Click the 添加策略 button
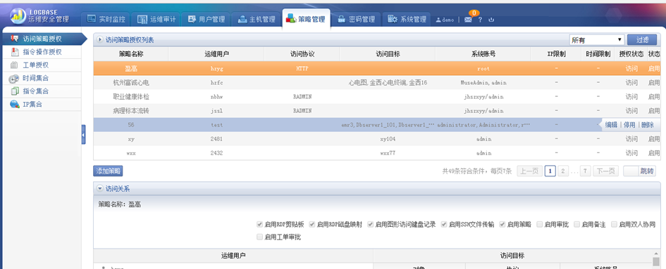 click(108, 171)
